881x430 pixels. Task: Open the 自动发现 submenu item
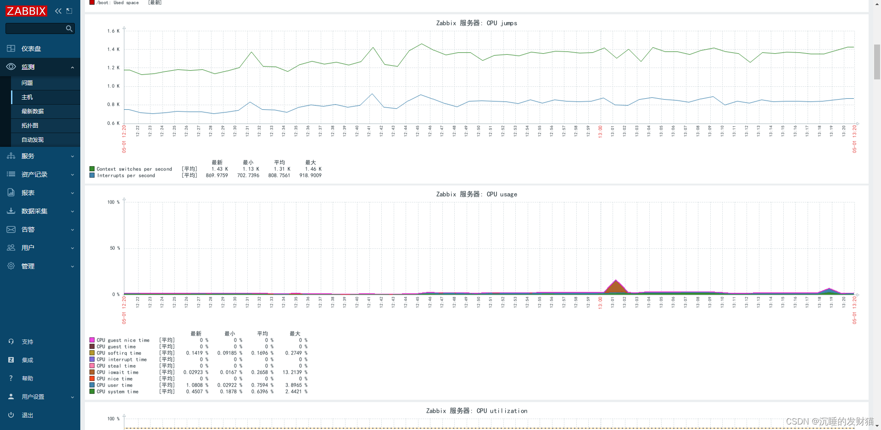pos(45,140)
